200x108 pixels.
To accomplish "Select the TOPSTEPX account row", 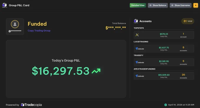I will [164, 35].
